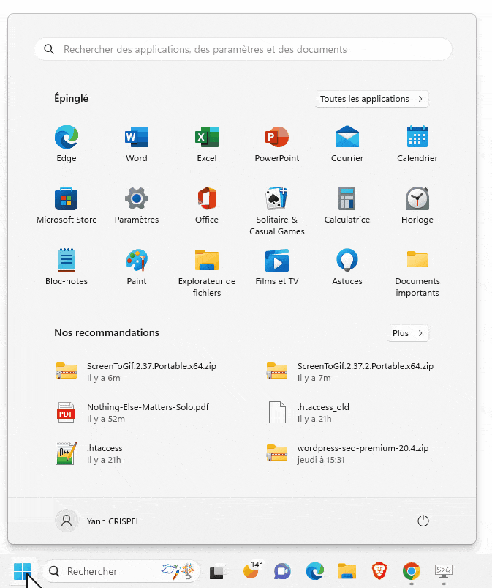Open Explorateur de fichiers
The width and height of the screenshot is (492, 588).
[207, 272]
